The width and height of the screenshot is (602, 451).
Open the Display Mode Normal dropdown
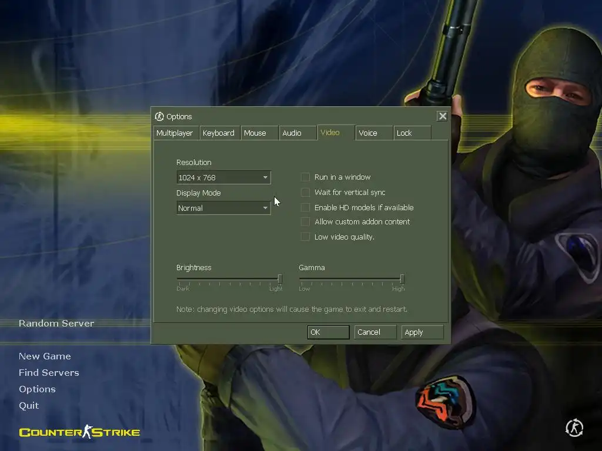pyautogui.click(x=223, y=208)
